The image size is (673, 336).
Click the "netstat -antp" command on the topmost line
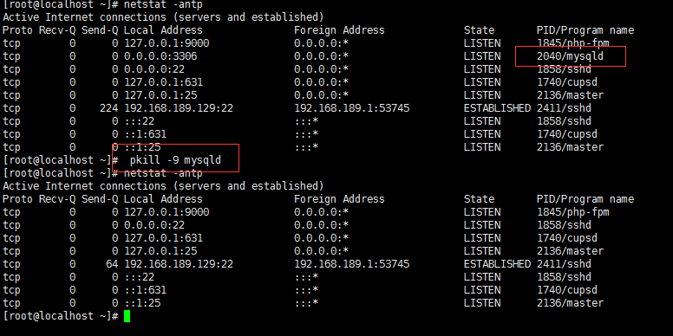coord(163,5)
